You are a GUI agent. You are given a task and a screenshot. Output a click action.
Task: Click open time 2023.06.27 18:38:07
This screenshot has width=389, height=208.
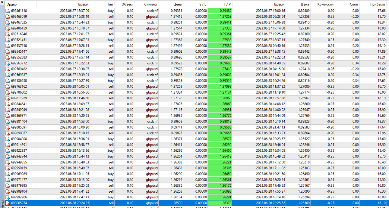point(74,69)
